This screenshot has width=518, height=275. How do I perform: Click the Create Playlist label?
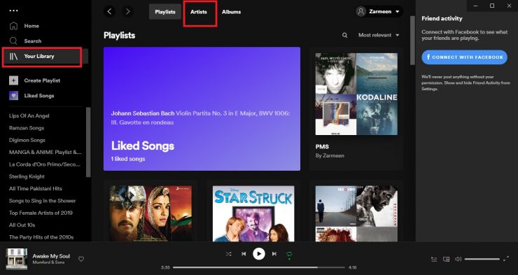pos(42,80)
